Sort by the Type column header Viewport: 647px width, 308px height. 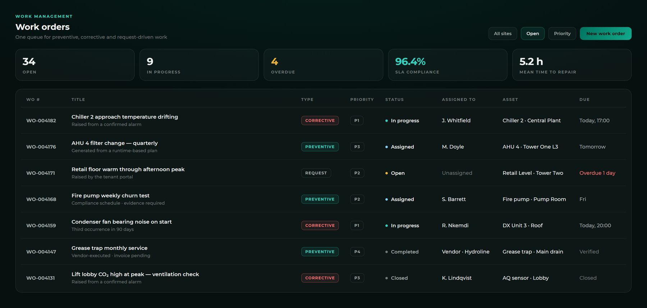coord(307,99)
